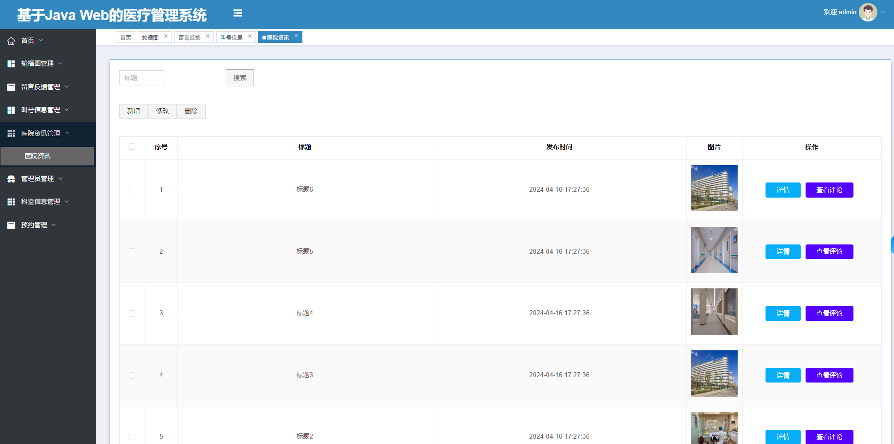The image size is (894, 444).
Task: Click the home icon in sidebar
Action: click(11, 41)
